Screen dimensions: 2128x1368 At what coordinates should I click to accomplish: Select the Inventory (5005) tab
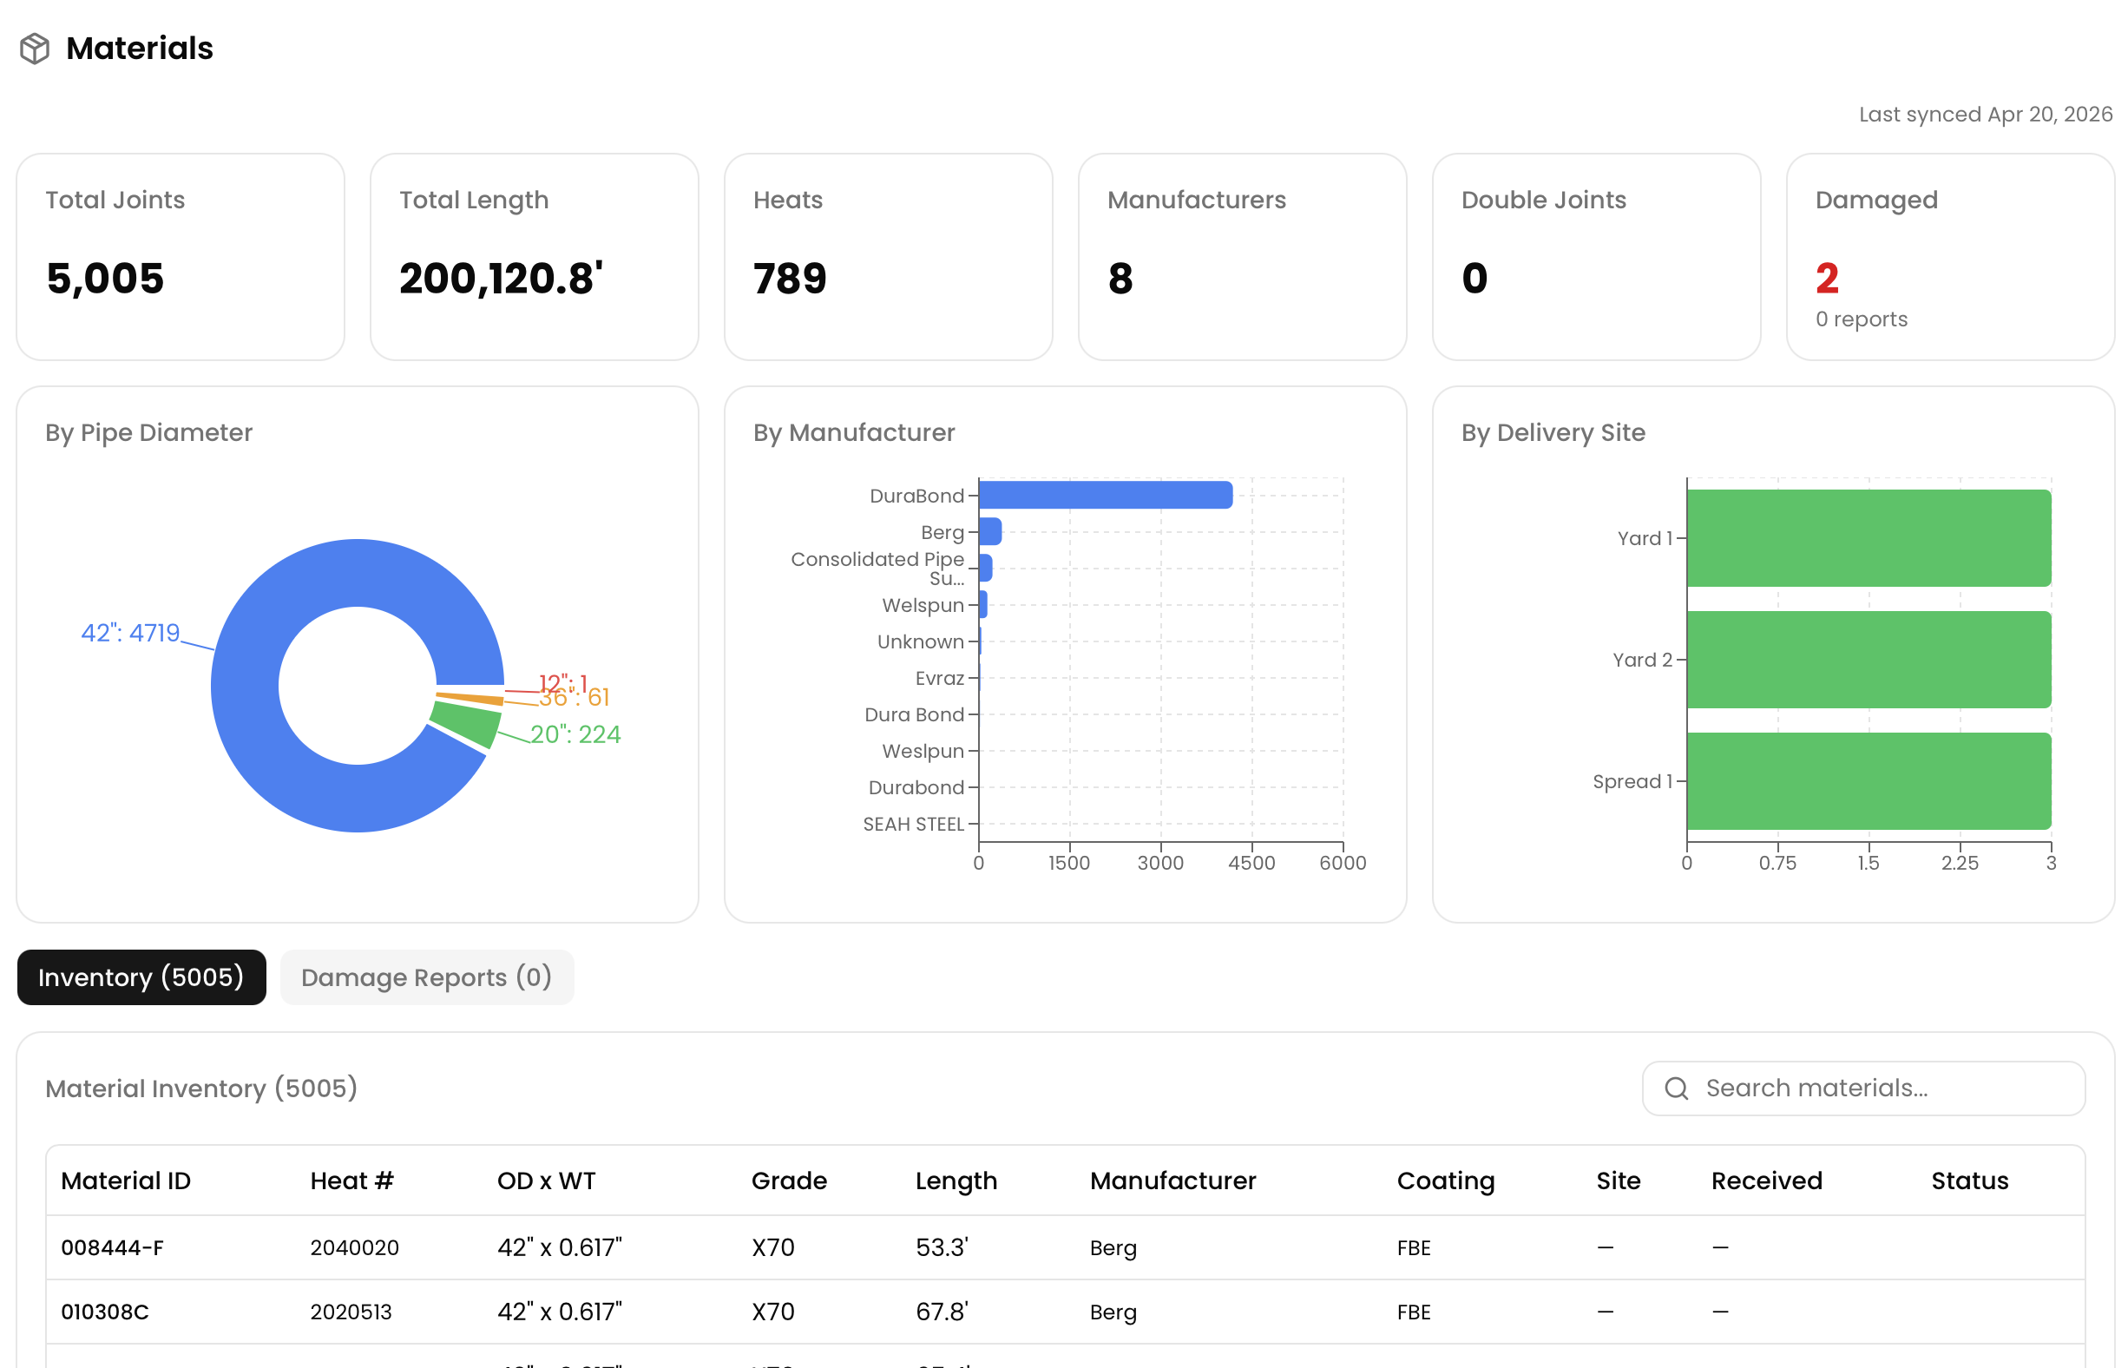coord(141,977)
